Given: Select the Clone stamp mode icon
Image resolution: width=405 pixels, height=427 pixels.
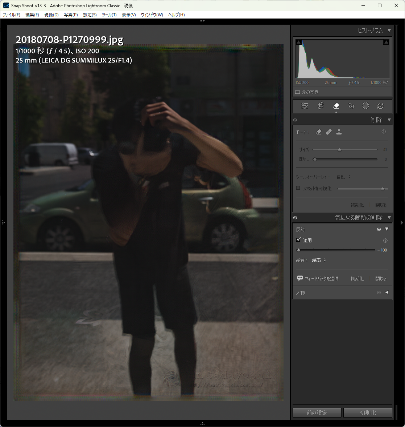Looking at the screenshot, I should [339, 132].
